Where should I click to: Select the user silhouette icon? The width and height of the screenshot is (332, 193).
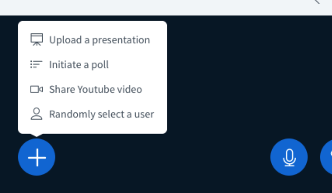coord(37,114)
